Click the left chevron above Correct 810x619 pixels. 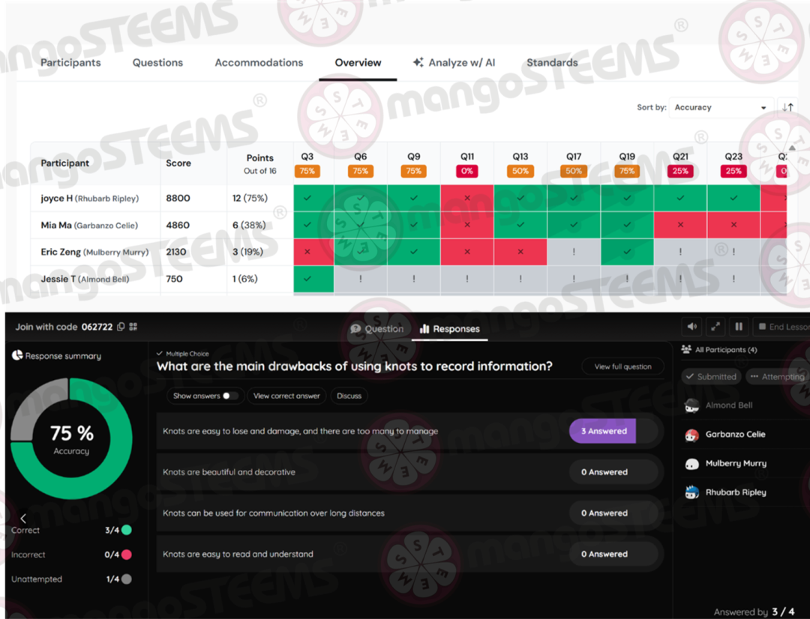pyautogui.click(x=23, y=518)
